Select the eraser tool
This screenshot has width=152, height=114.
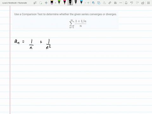tap(52, 2)
